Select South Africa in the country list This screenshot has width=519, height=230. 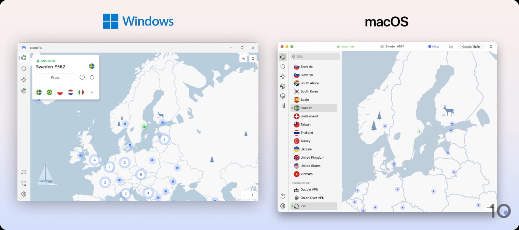pos(314,83)
